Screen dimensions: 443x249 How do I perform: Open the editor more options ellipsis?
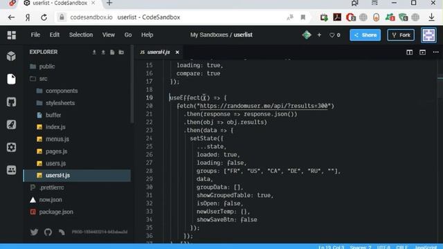coord(435,53)
